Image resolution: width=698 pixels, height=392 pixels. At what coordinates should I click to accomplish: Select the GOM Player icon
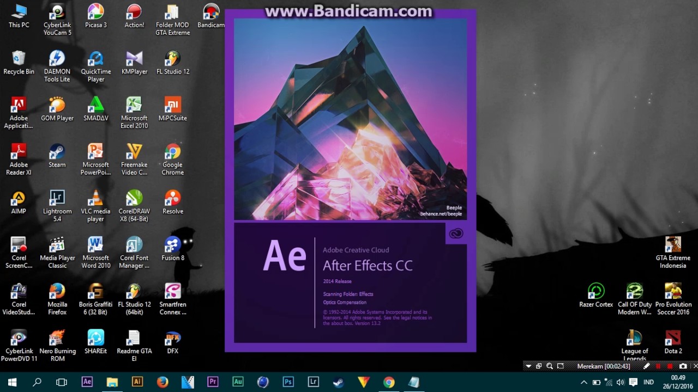point(57,109)
